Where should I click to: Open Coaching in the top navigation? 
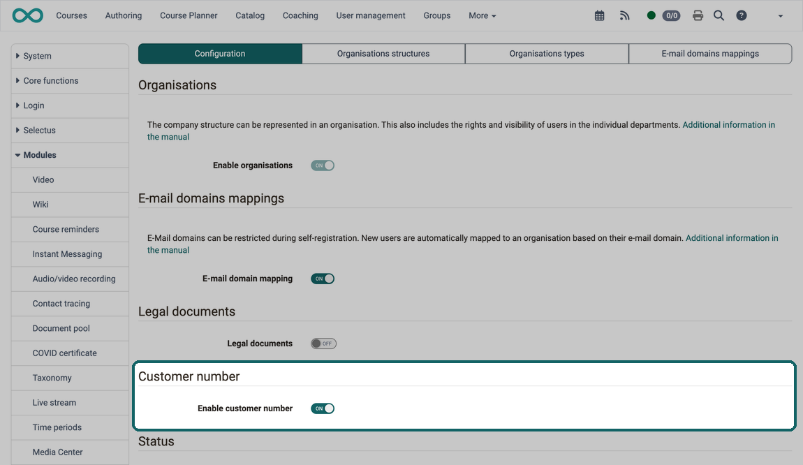[300, 16]
